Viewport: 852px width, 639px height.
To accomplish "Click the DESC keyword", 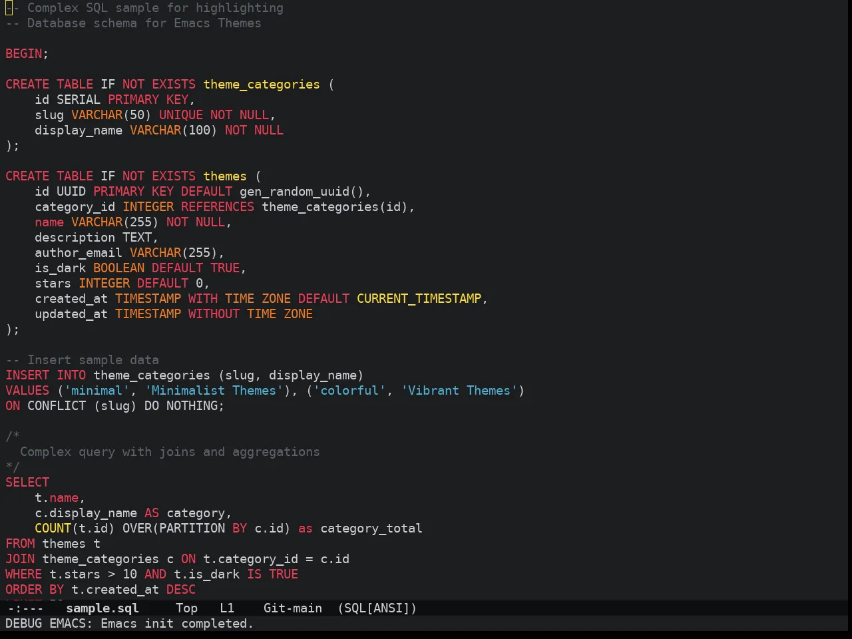I will pos(181,590).
